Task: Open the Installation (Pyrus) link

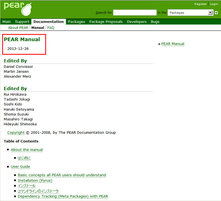Action: pos(35,181)
